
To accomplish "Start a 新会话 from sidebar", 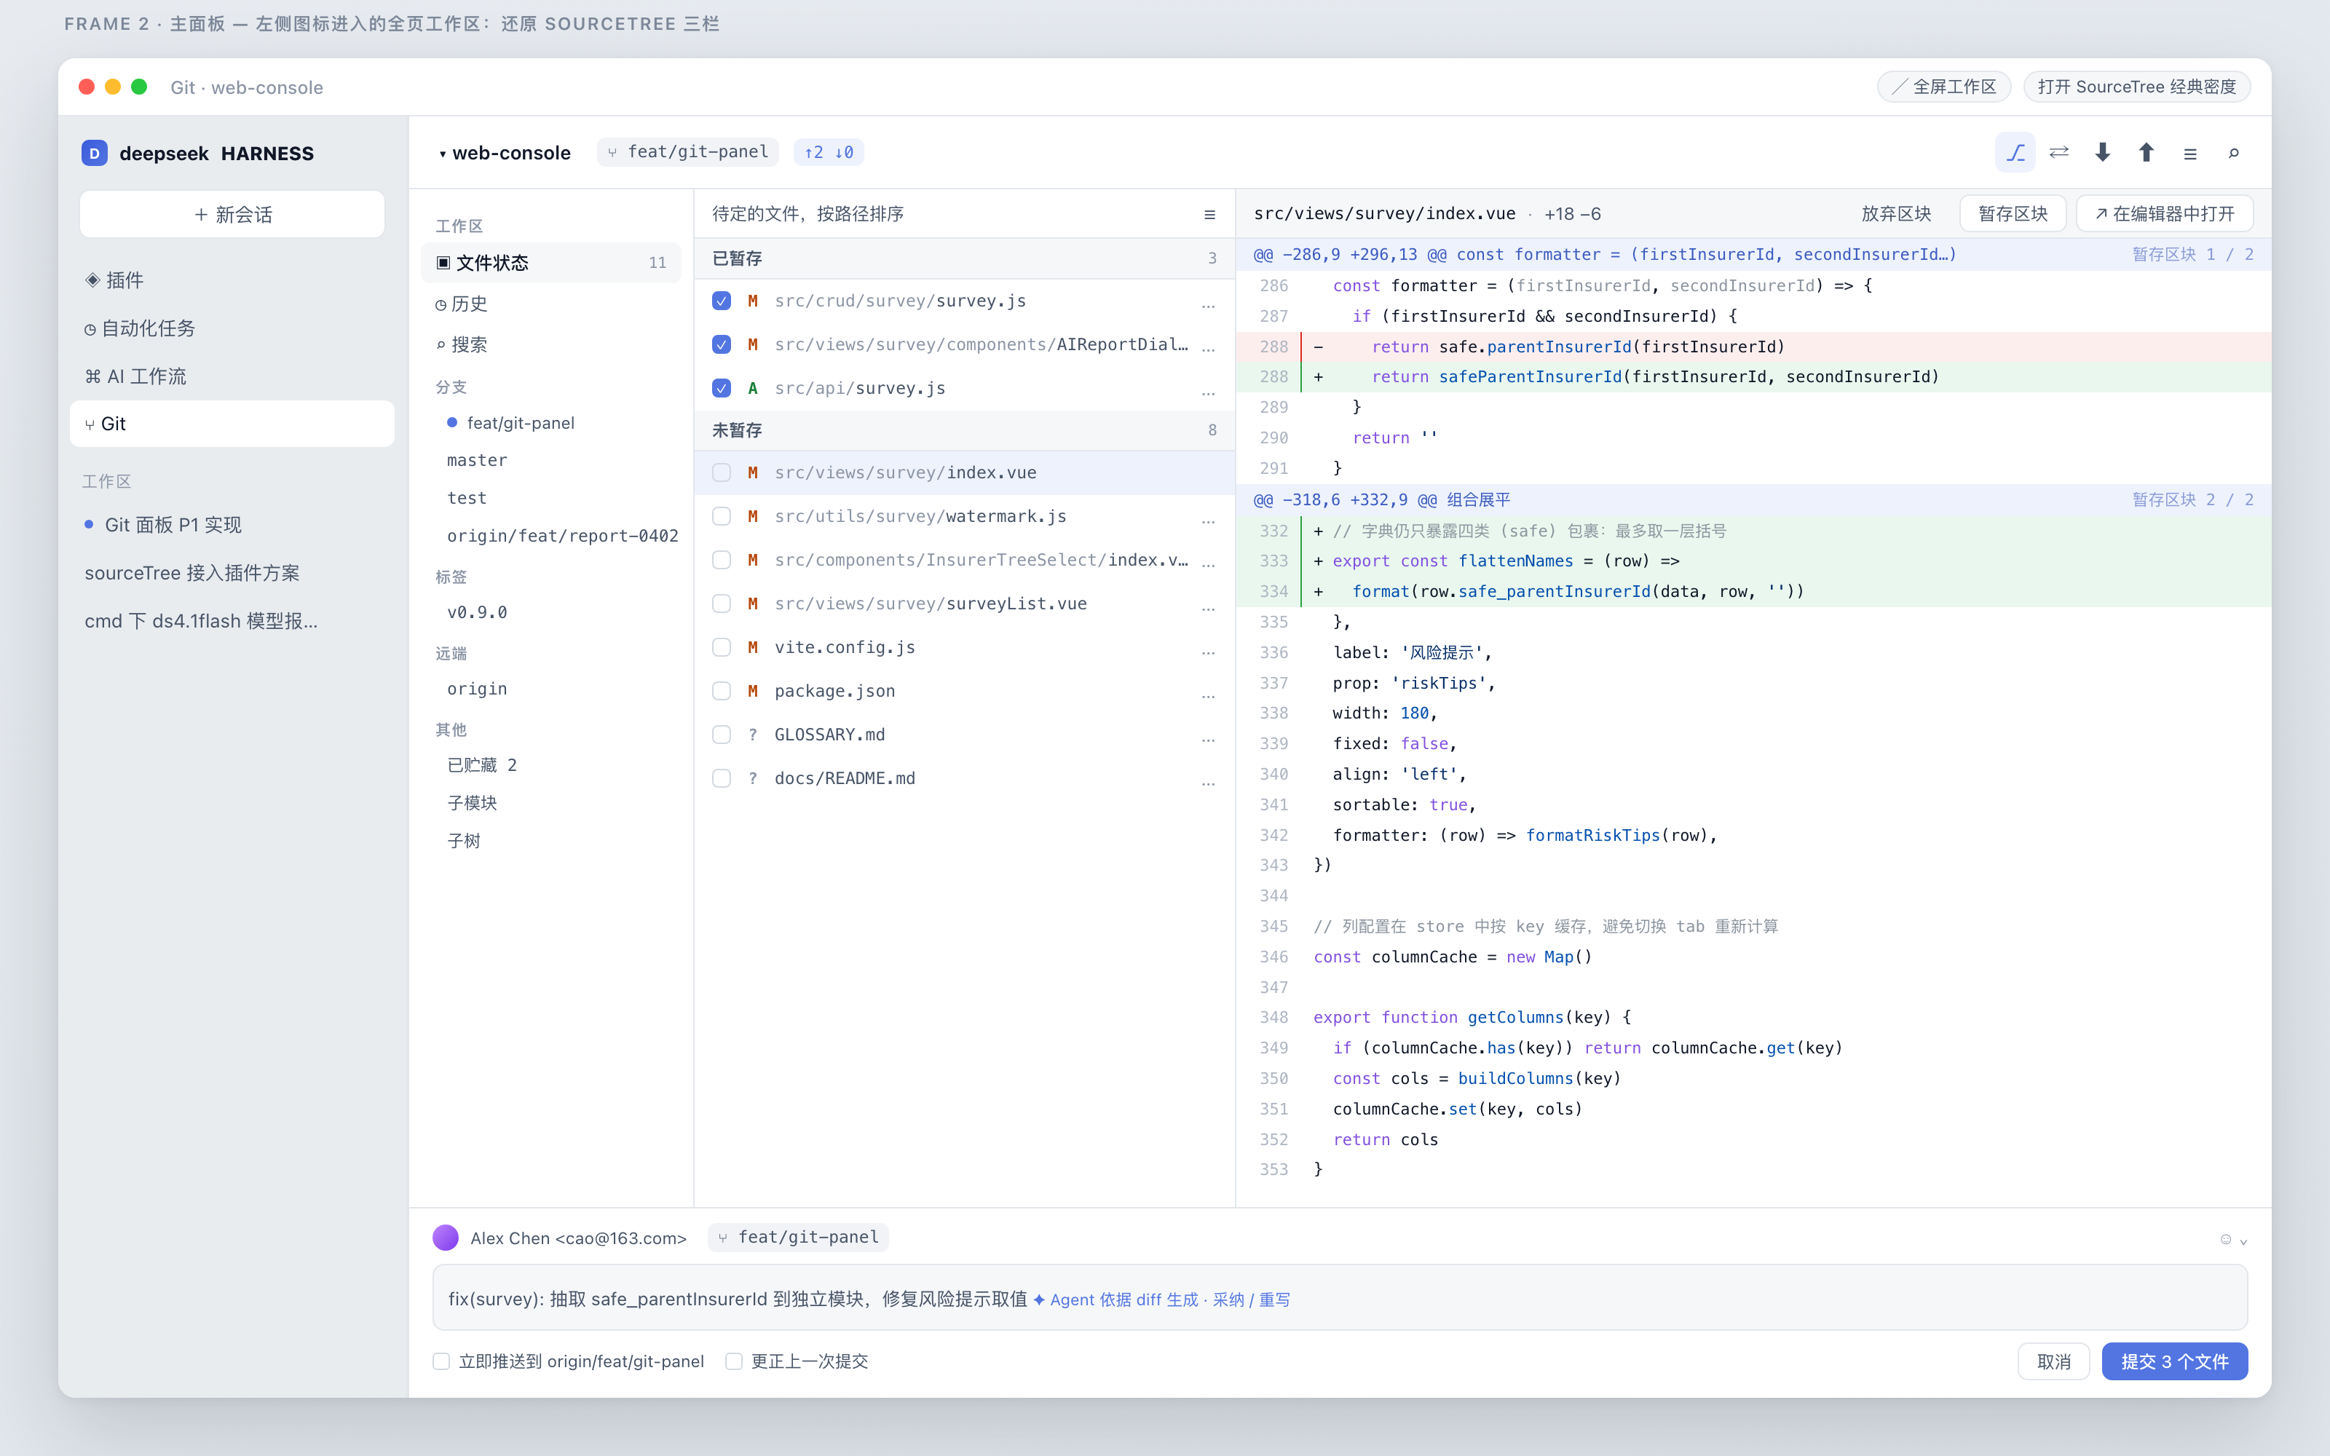I will (x=232, y=214).
